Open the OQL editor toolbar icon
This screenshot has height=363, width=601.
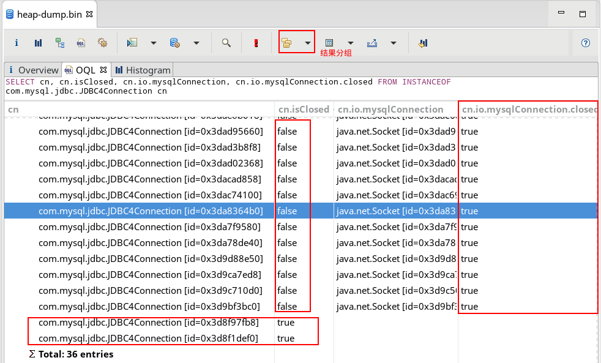(81, 43)
